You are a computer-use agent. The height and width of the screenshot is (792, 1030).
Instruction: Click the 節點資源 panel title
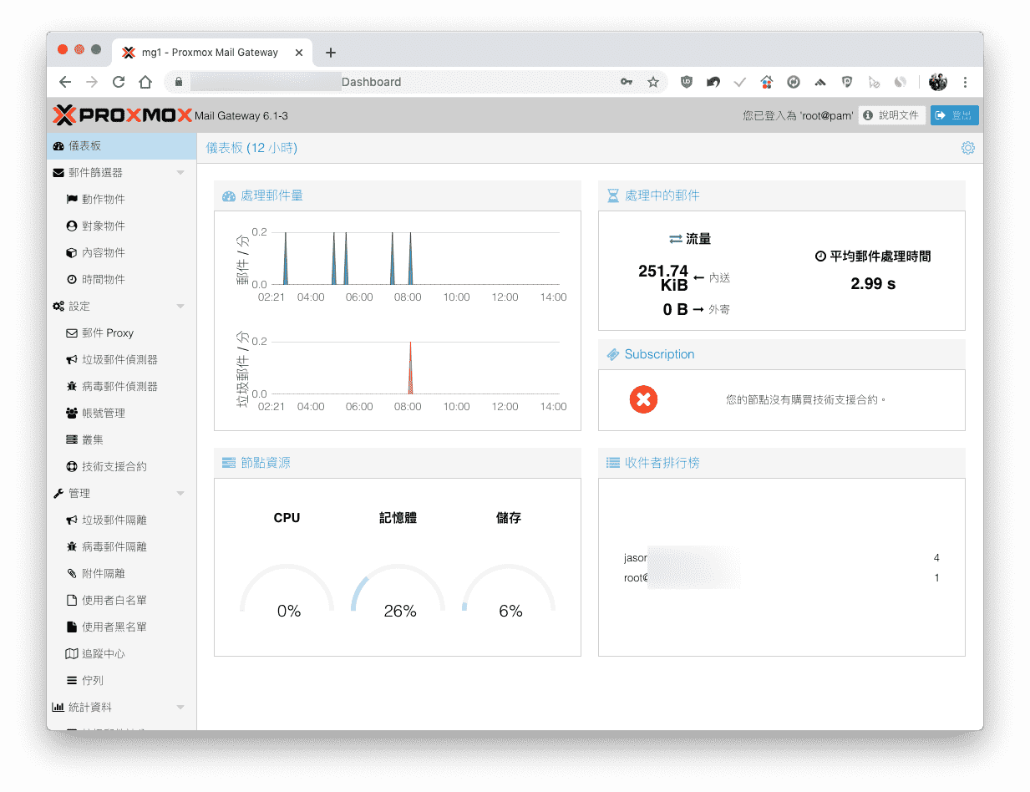tap(266, 463)
